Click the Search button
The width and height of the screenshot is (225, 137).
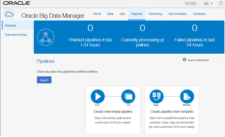44,80
